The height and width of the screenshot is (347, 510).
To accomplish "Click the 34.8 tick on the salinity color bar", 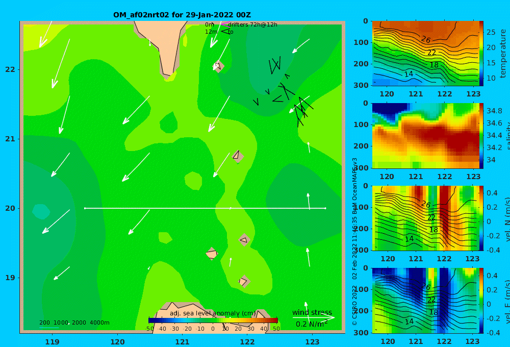I will pyautogui.click(x=494, y=111).
